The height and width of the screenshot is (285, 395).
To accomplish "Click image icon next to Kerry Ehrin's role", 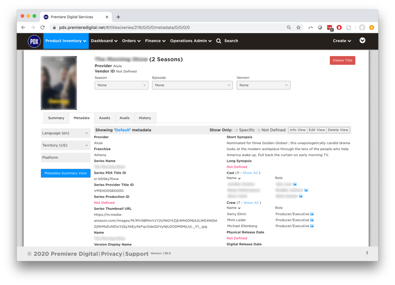I will [x=312, y=214].
